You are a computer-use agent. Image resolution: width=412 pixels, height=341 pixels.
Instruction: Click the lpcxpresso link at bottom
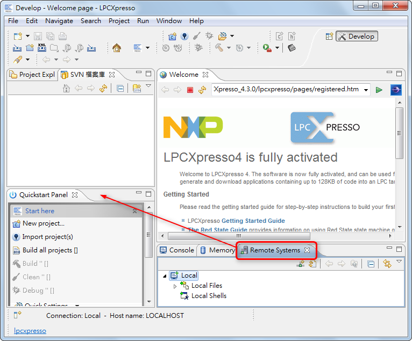30,331
